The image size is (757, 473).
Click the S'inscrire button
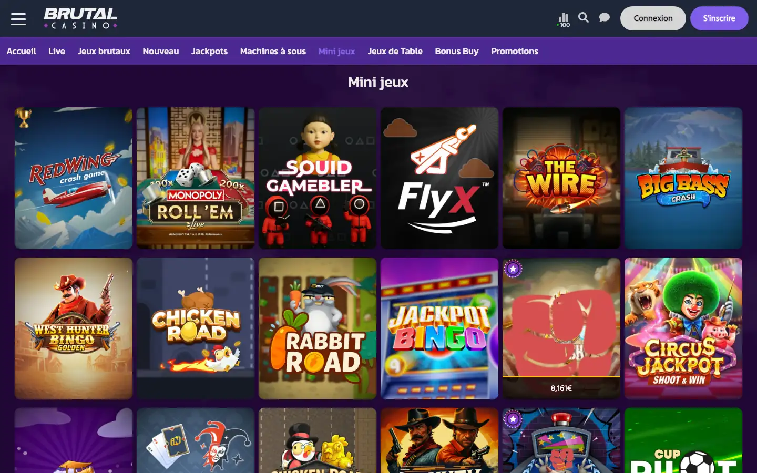point(719,18)
